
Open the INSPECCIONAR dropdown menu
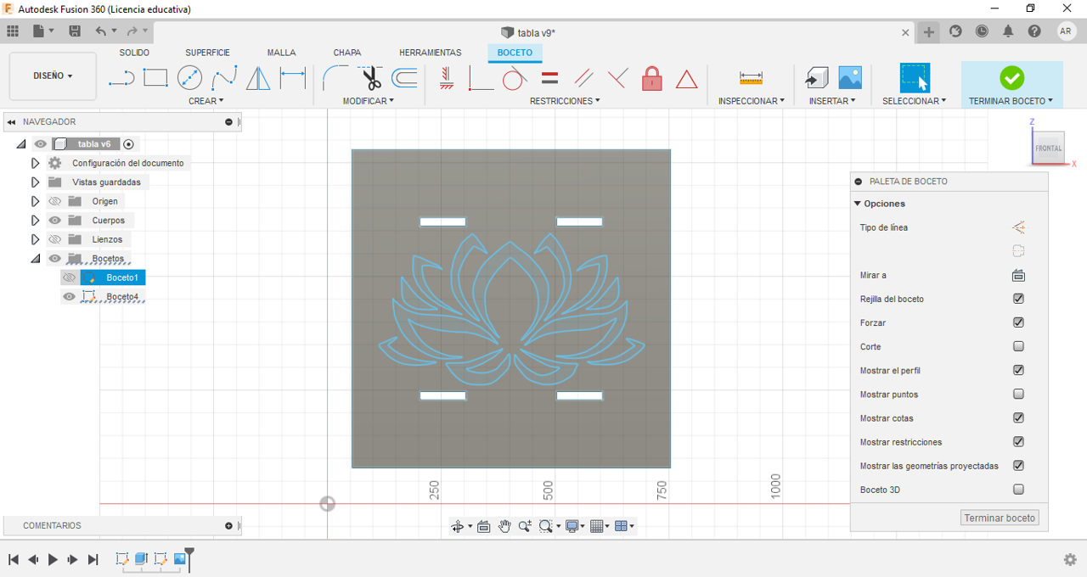752,101
